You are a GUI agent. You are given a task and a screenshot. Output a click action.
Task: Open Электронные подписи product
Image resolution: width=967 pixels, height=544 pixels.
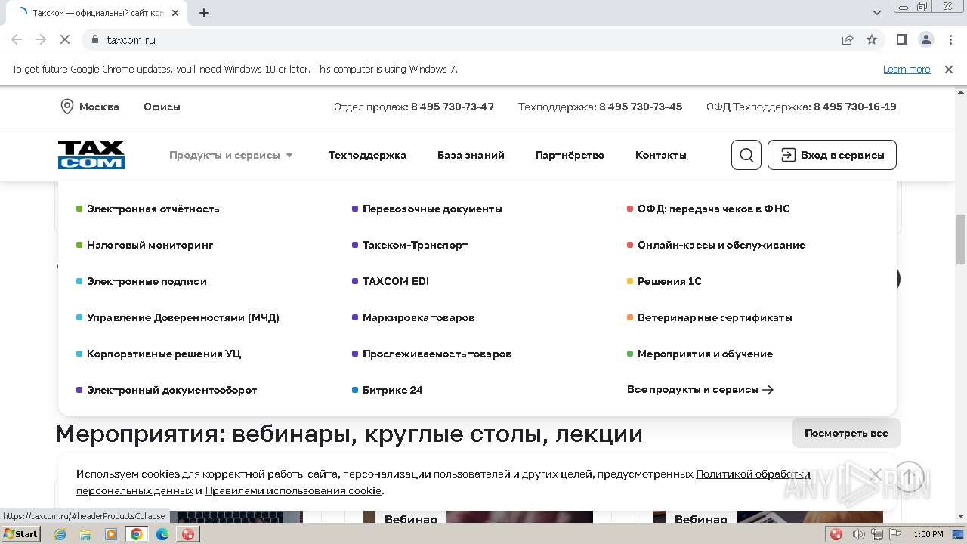coord(147,281)
